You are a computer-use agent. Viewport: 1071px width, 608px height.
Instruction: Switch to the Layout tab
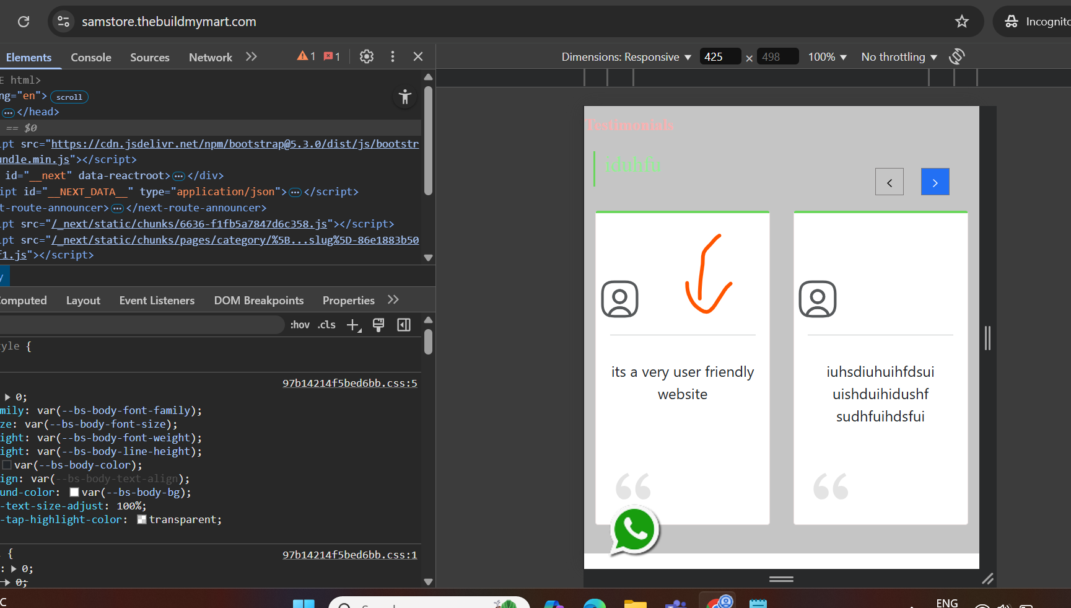tap(83, 301)
